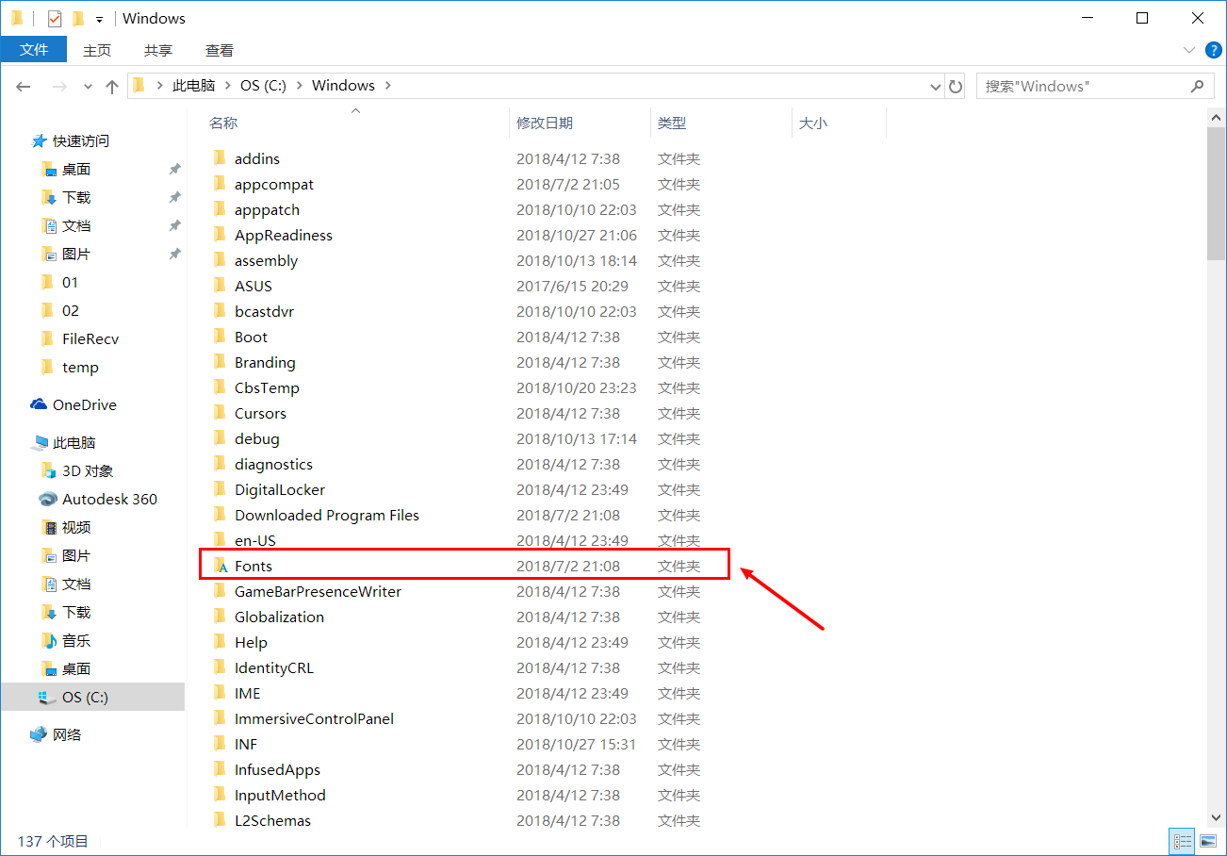
Task: Open the 主页 ribbon tab
Action: point(97,50)
